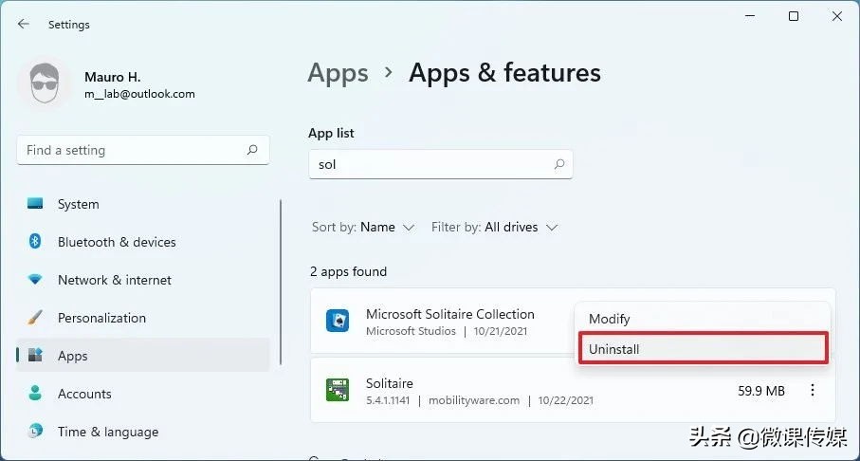Select the Apps icon in sidebar
This screenshot has width=860, height=461.
click(35, 355)
